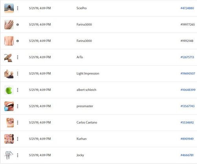Open asset link #19690507
Screen dimensions: 197x164
(x=188, y=74)
